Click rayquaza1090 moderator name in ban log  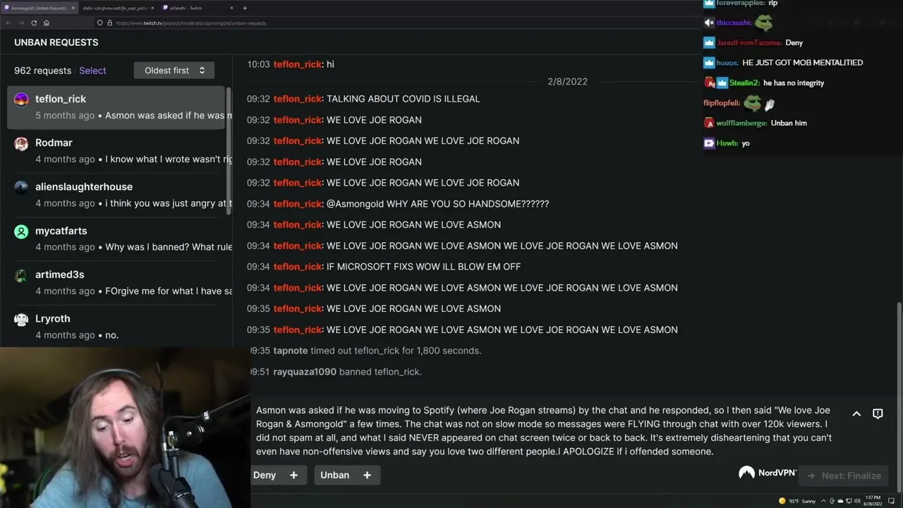point(305,372)
